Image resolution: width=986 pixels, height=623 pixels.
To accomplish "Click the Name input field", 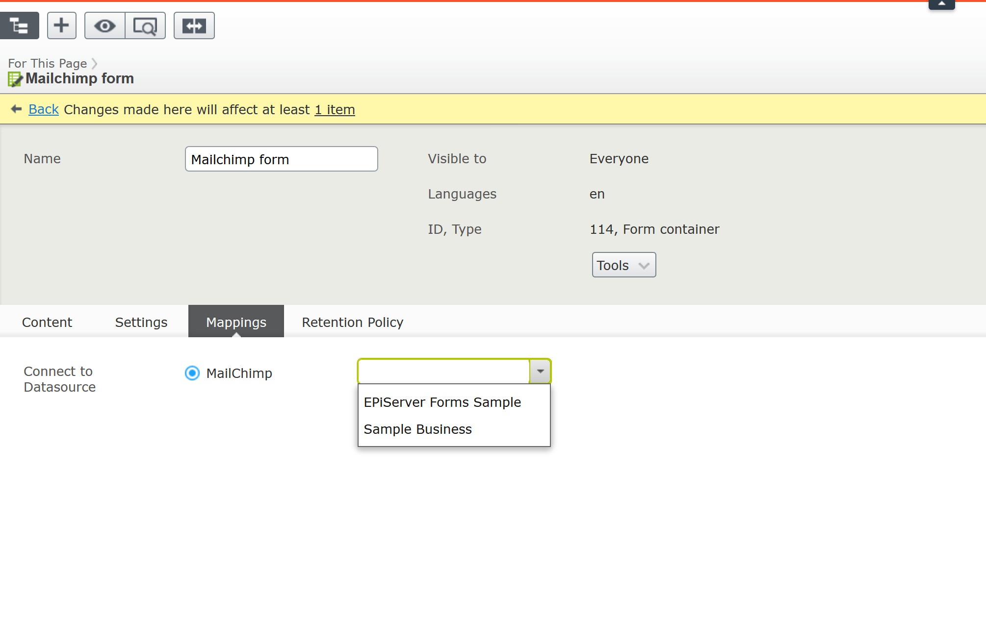I will (x=281, y=159).
